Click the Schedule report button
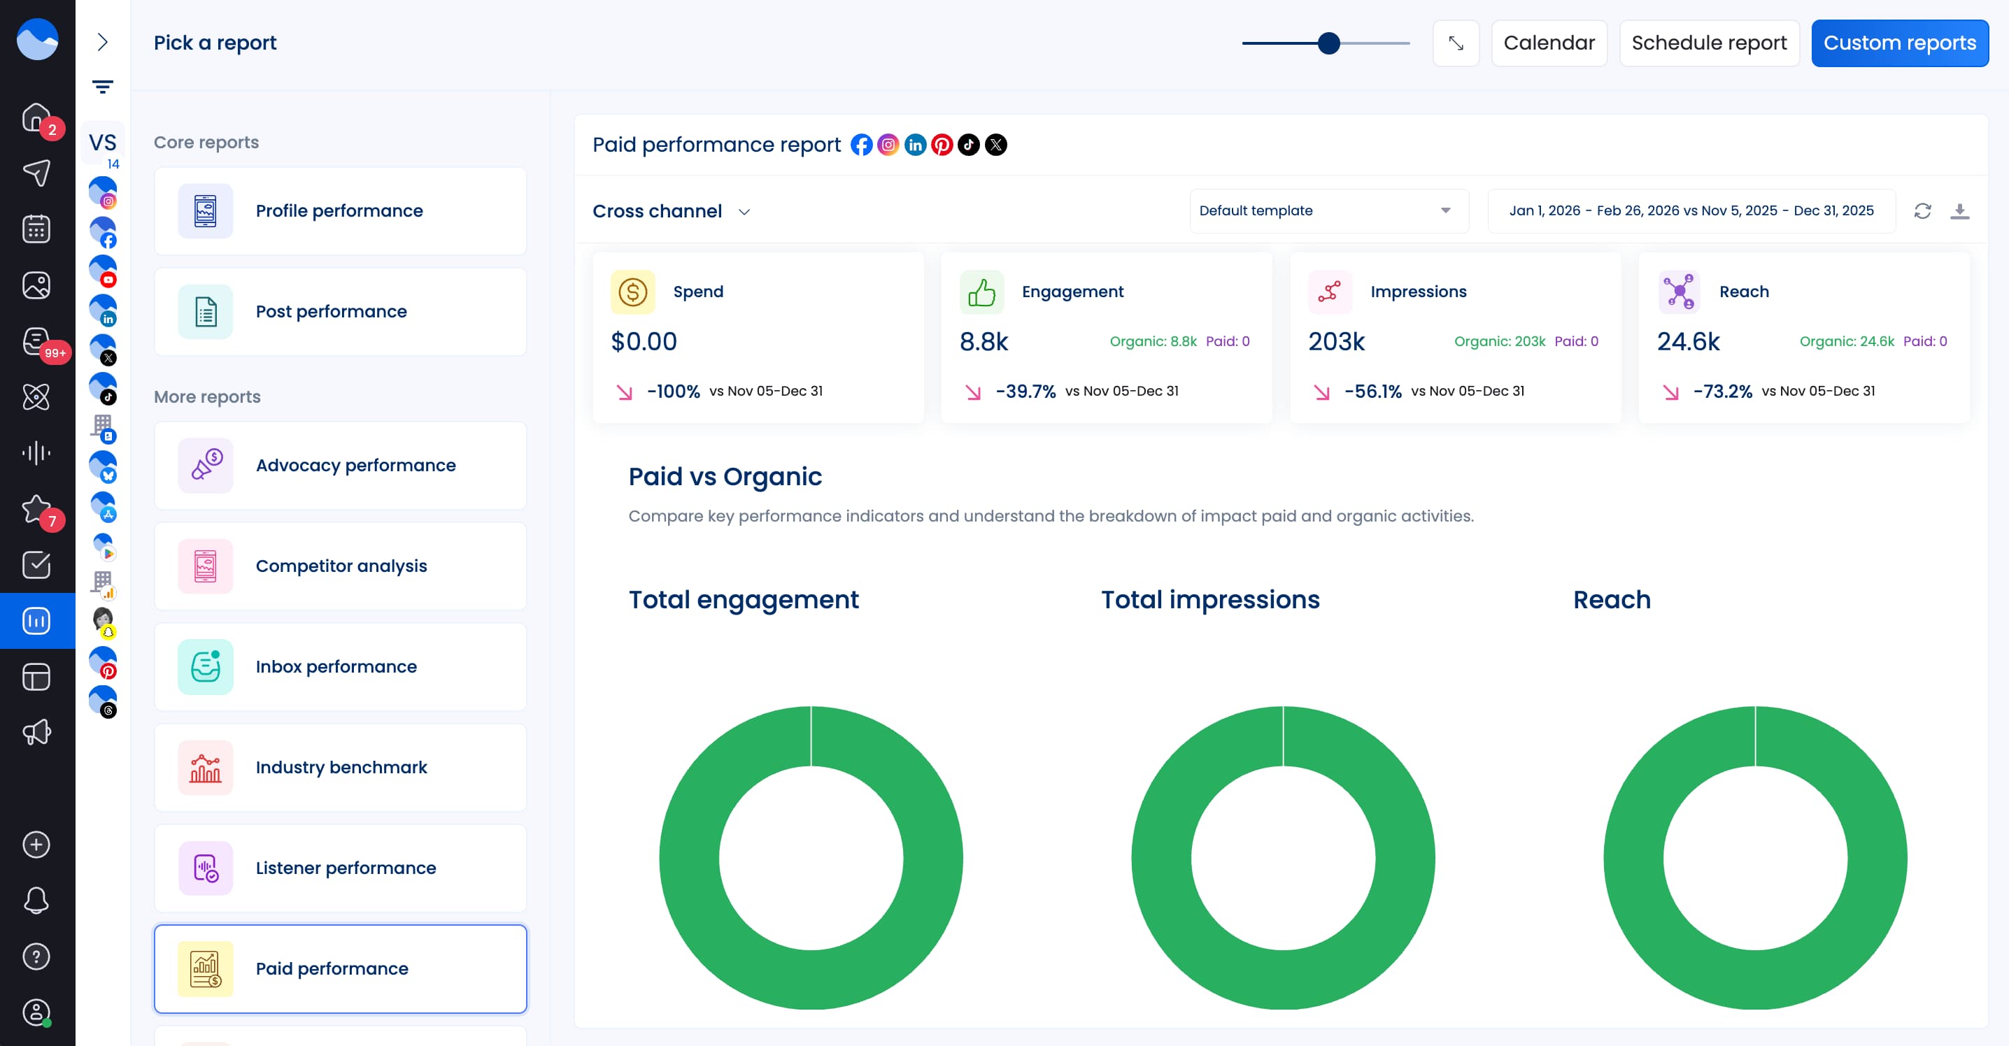 (x=1710, y=43)
